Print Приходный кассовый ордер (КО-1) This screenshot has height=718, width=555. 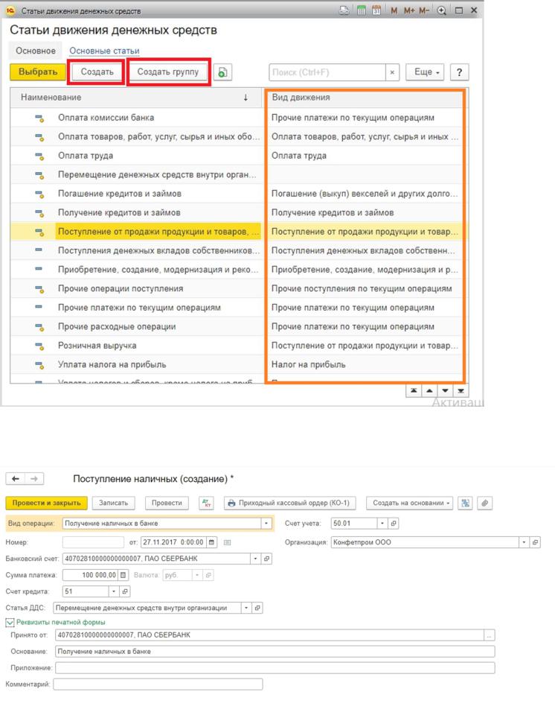tap(289, 503)
